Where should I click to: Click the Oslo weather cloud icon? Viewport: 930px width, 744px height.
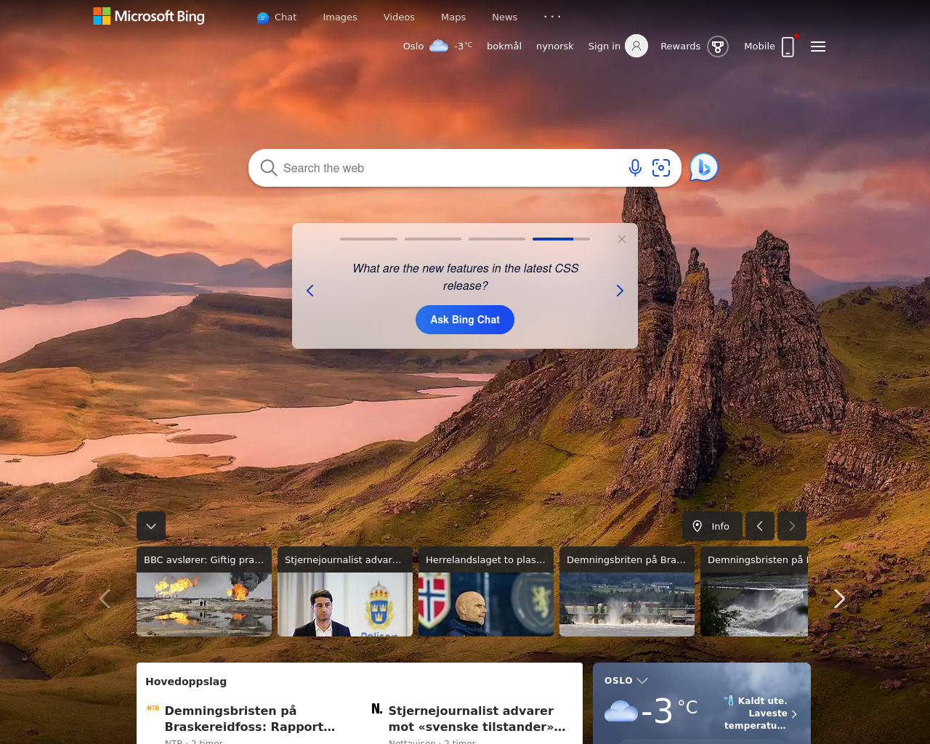(x=439, y=46)
